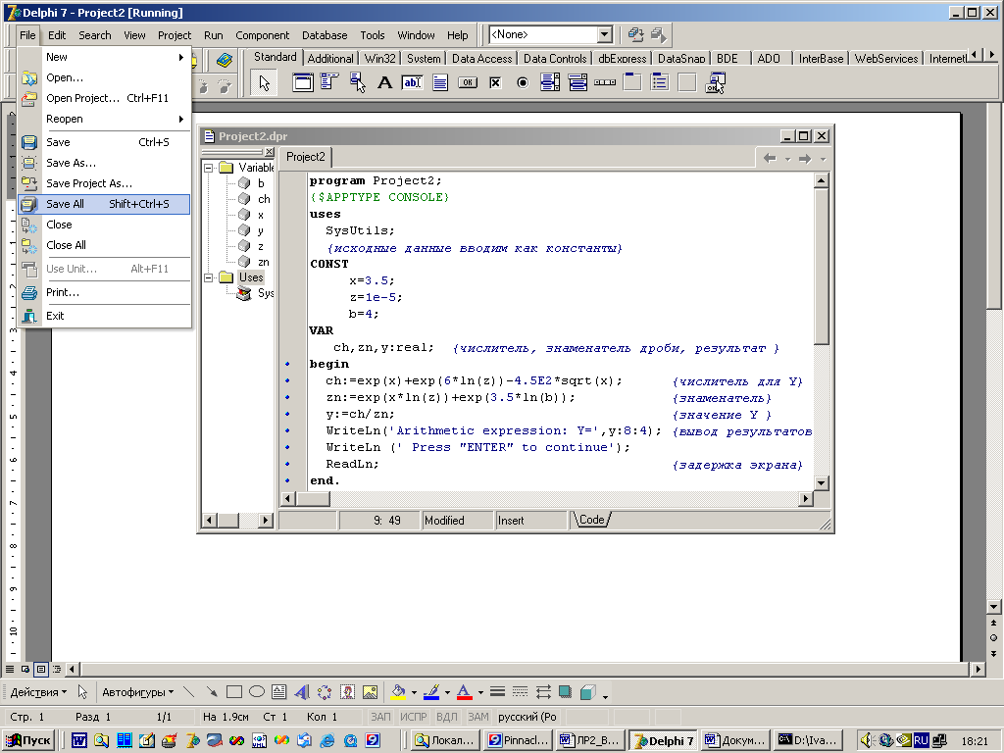This screenshot has height=753, width=1004.
Task: Switch to the Data Access tab
Action: click(x=481, y=58)
